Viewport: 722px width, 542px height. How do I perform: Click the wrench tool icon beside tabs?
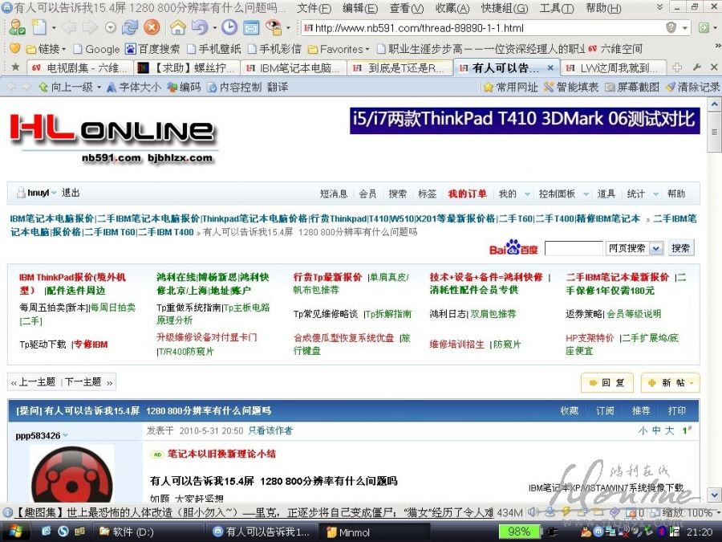click(x=696, y=67)
